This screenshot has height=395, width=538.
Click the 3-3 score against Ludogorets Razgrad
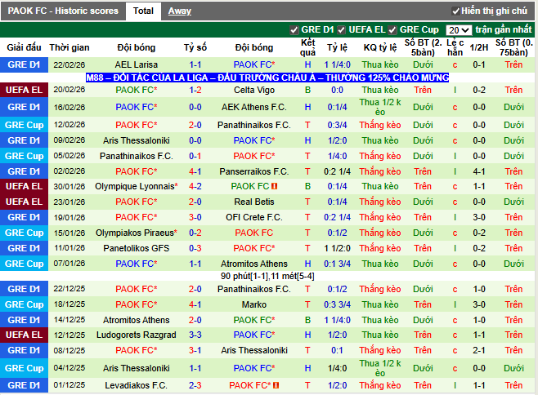(x=195, y=335)
